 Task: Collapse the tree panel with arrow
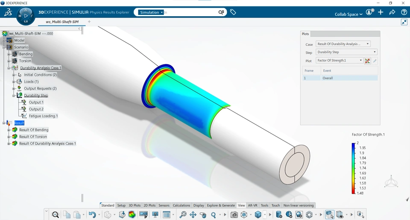click(x=79, y=29)
